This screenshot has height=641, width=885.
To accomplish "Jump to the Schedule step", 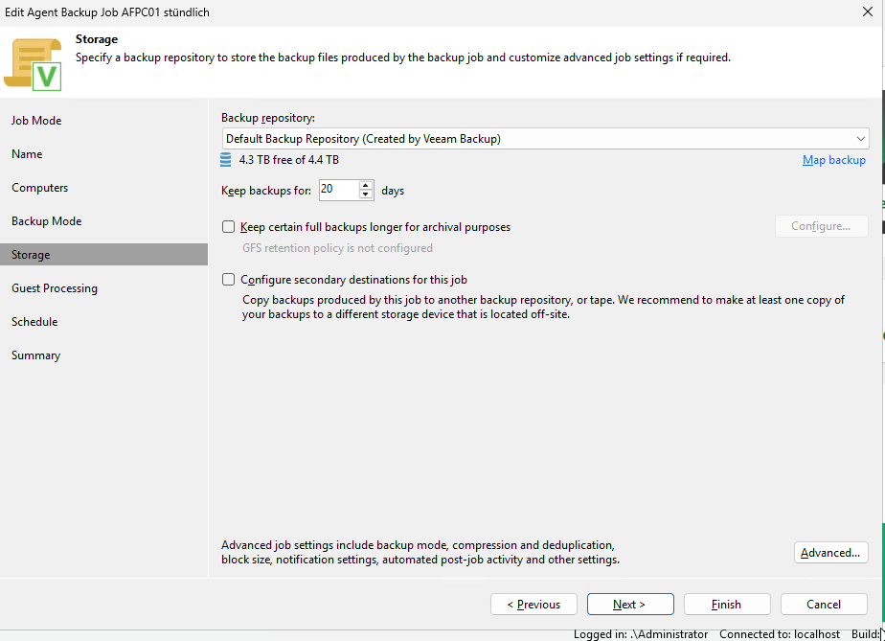I will point(34,322).
